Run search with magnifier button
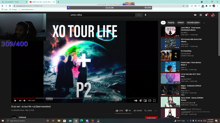The image size is (220, 123). coord(139,15)
